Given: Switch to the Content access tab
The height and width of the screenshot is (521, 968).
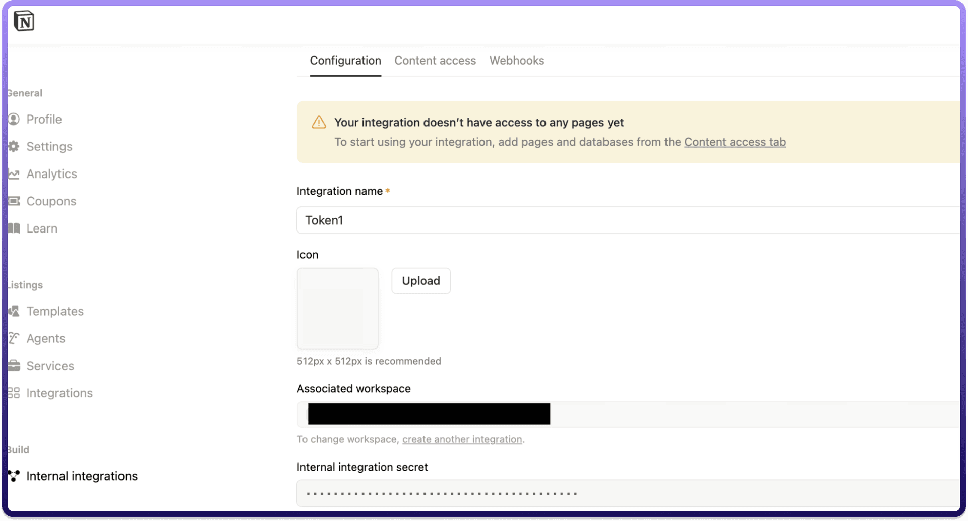Looking at the screenshot, I should click(x=435, y=61).
